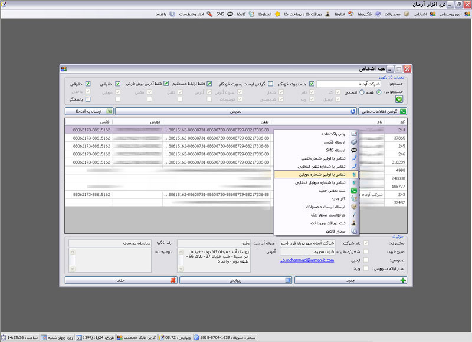The width and height of the screenshot is (472, 342).
Task: Click the globe icon beside serial 2018-8704-1639
Action: pyautogui.click(x=196, y=337)
